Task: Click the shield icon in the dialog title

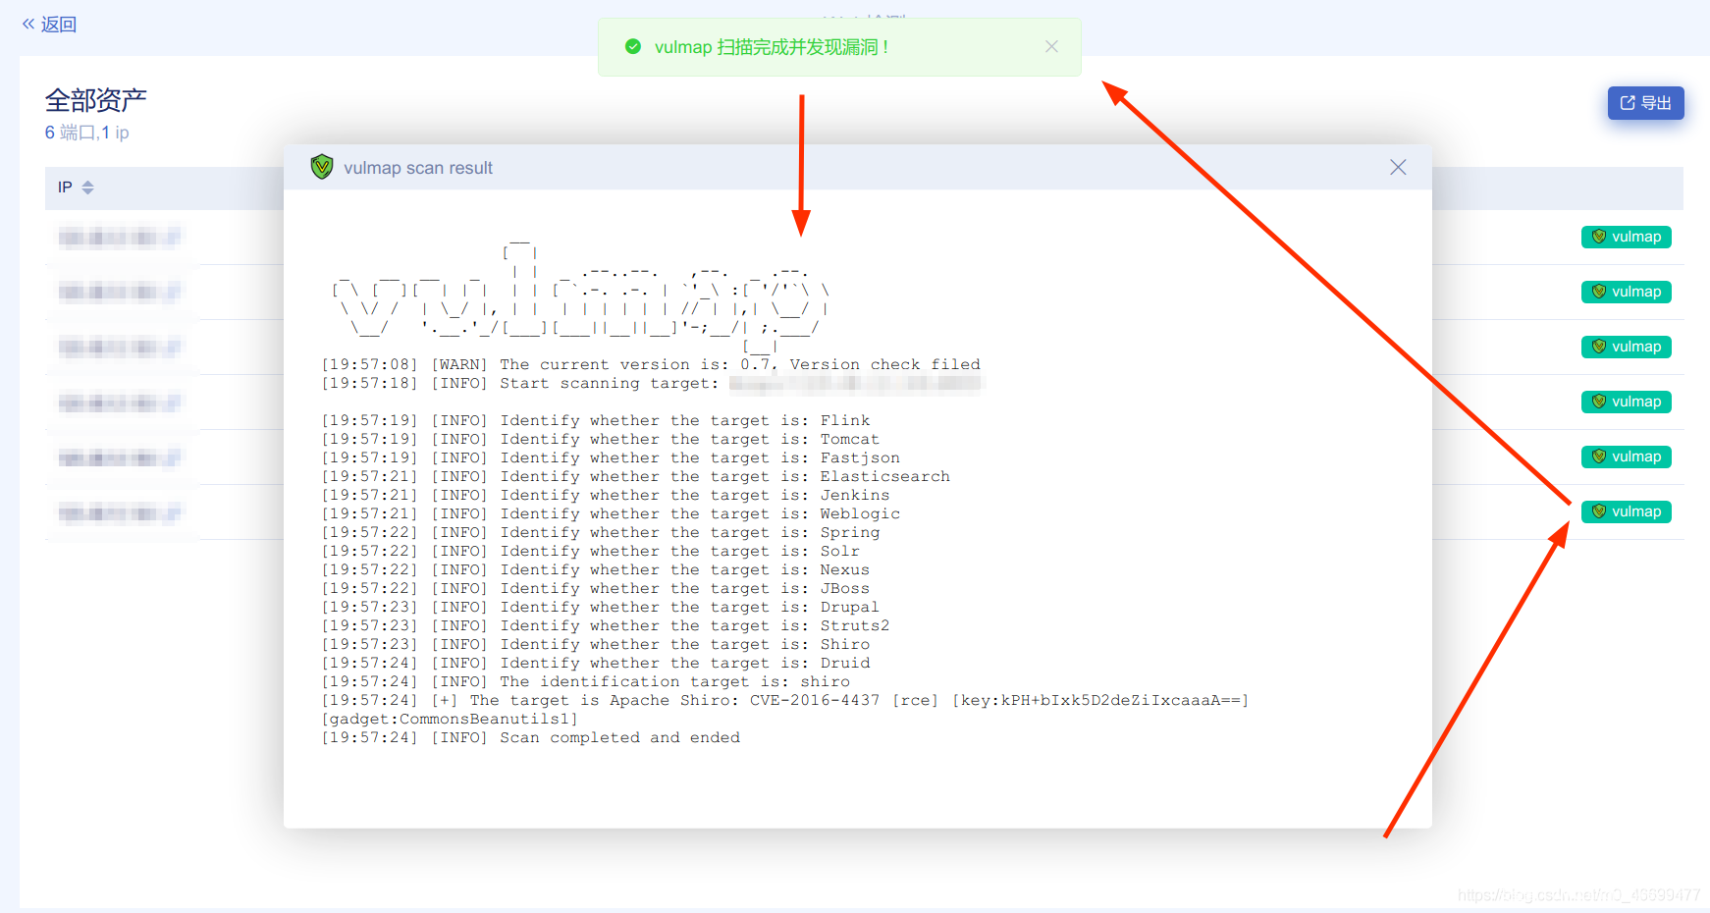Action: click(322, 167)
